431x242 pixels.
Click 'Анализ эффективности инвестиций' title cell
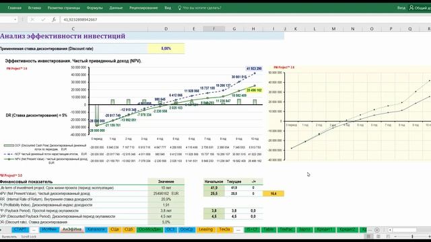tap(63, 36)
